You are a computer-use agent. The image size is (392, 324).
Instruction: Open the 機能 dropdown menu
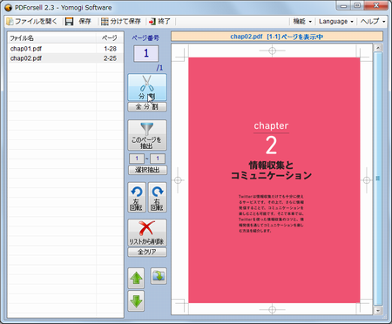tap(302, 21)
